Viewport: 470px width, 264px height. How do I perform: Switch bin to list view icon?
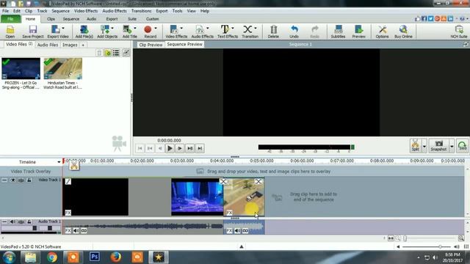pos(116,53)
